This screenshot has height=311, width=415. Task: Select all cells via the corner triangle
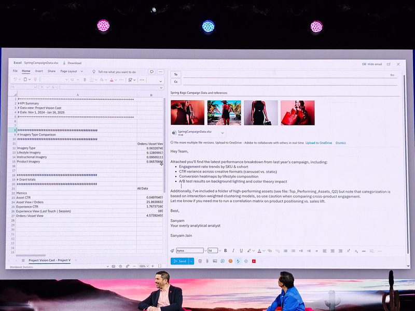[15, 94]
